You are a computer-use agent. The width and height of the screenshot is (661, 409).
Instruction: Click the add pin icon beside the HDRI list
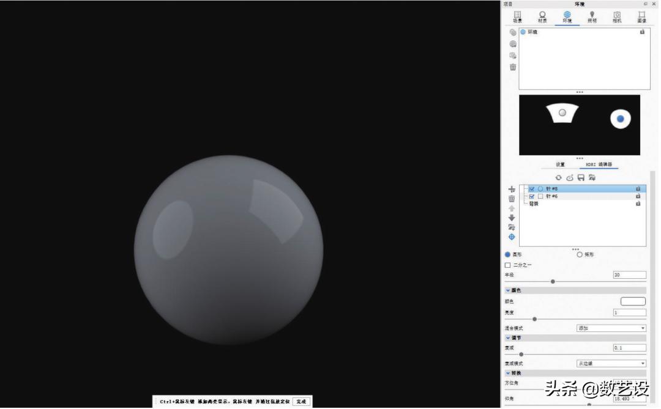click(x=512, y=190)
